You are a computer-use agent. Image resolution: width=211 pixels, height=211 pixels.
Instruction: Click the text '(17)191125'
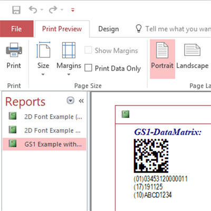point(148,187)
